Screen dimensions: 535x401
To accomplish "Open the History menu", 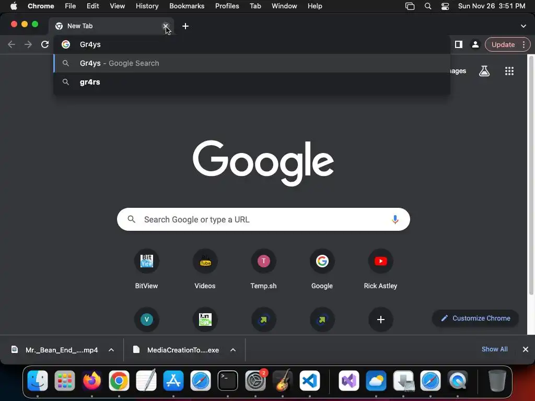I will 147,6.
